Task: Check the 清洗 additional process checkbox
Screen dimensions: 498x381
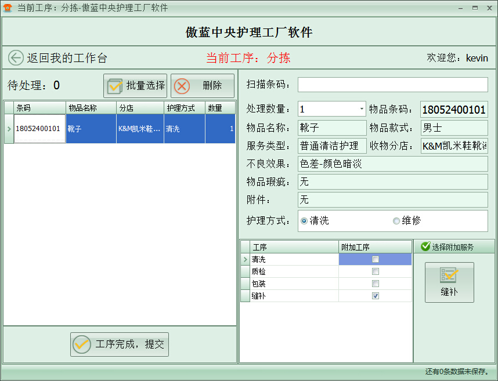Action: (375, 259)
